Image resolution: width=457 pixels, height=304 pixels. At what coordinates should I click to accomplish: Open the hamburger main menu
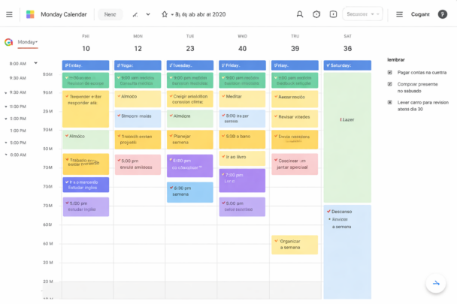(9, 14)
